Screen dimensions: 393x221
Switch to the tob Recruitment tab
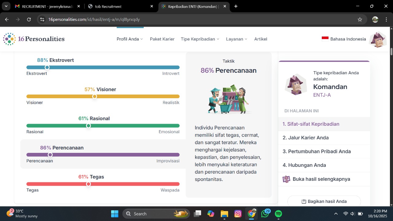(120, 6)
